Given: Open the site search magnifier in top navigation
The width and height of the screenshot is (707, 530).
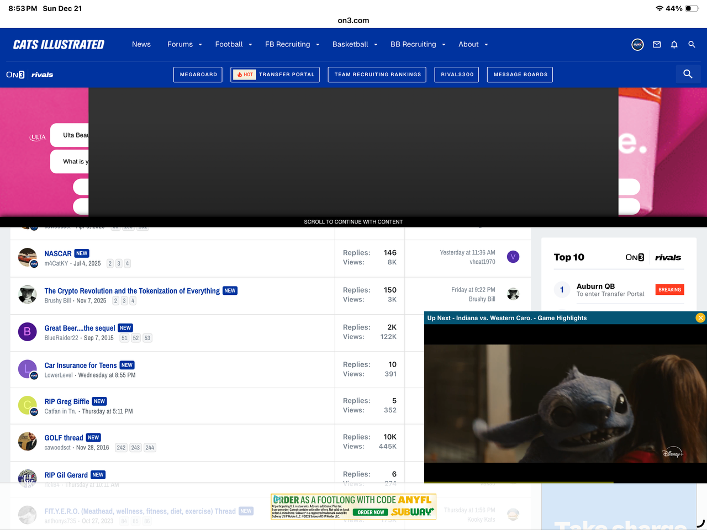Looking at the screenshot, I should (x=692, y=45).
